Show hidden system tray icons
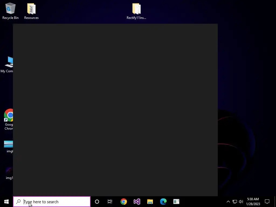The height and width of the screenshot is (207, 276). [x=228, y=202]
